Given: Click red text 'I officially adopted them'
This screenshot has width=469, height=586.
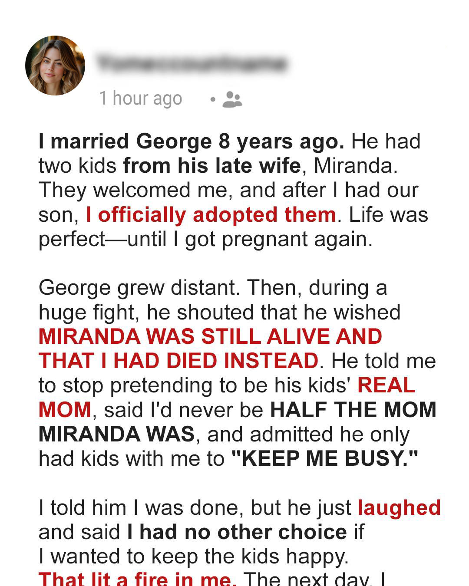Looking at the screenshot, I should point(211,215).
